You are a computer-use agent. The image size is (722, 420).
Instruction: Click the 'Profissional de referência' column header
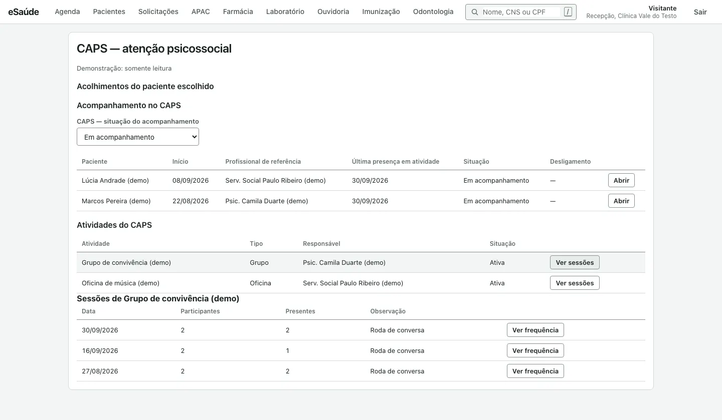tap(263, 161)
